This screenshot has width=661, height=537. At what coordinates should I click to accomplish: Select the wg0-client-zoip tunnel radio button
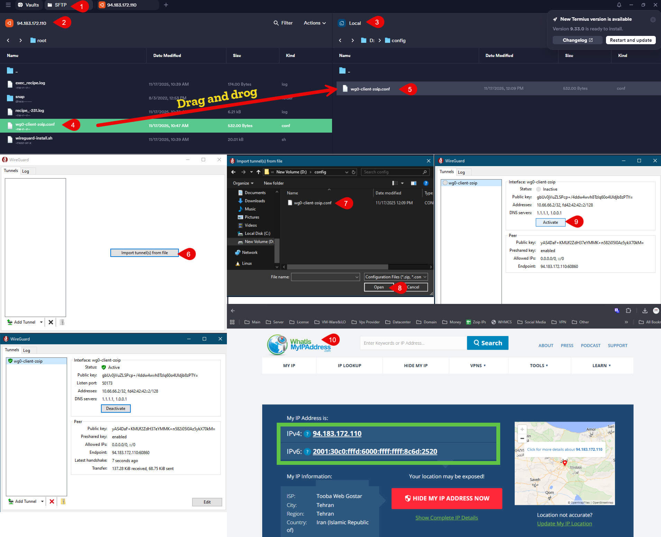pyautogui.click(x=444, y=183)
